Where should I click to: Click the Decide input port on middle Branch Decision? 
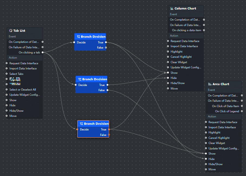pos(76,85)
